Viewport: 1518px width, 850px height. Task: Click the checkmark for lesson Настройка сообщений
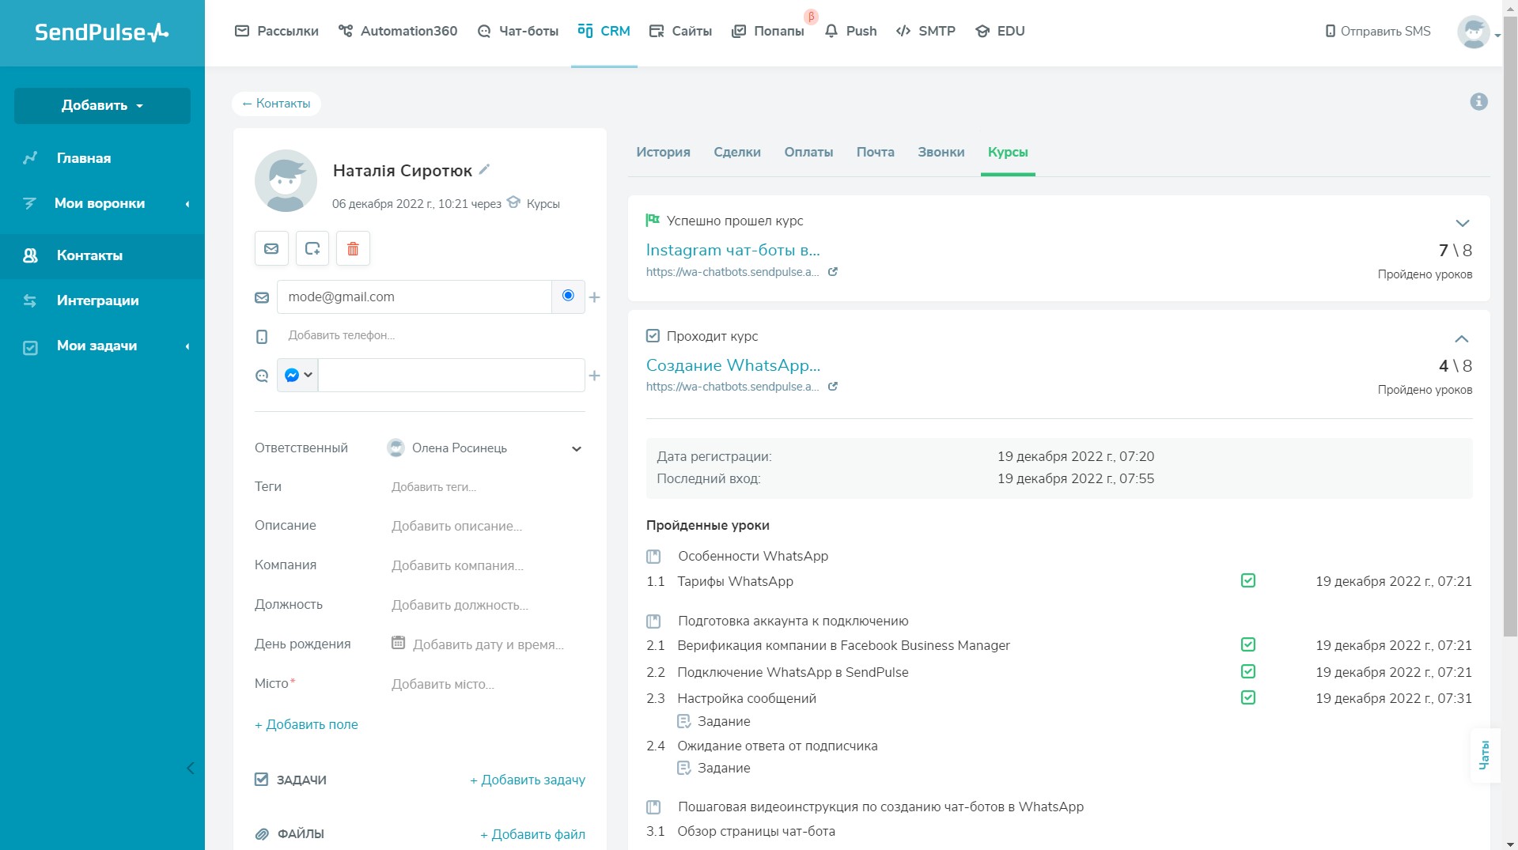(1247, 697)
